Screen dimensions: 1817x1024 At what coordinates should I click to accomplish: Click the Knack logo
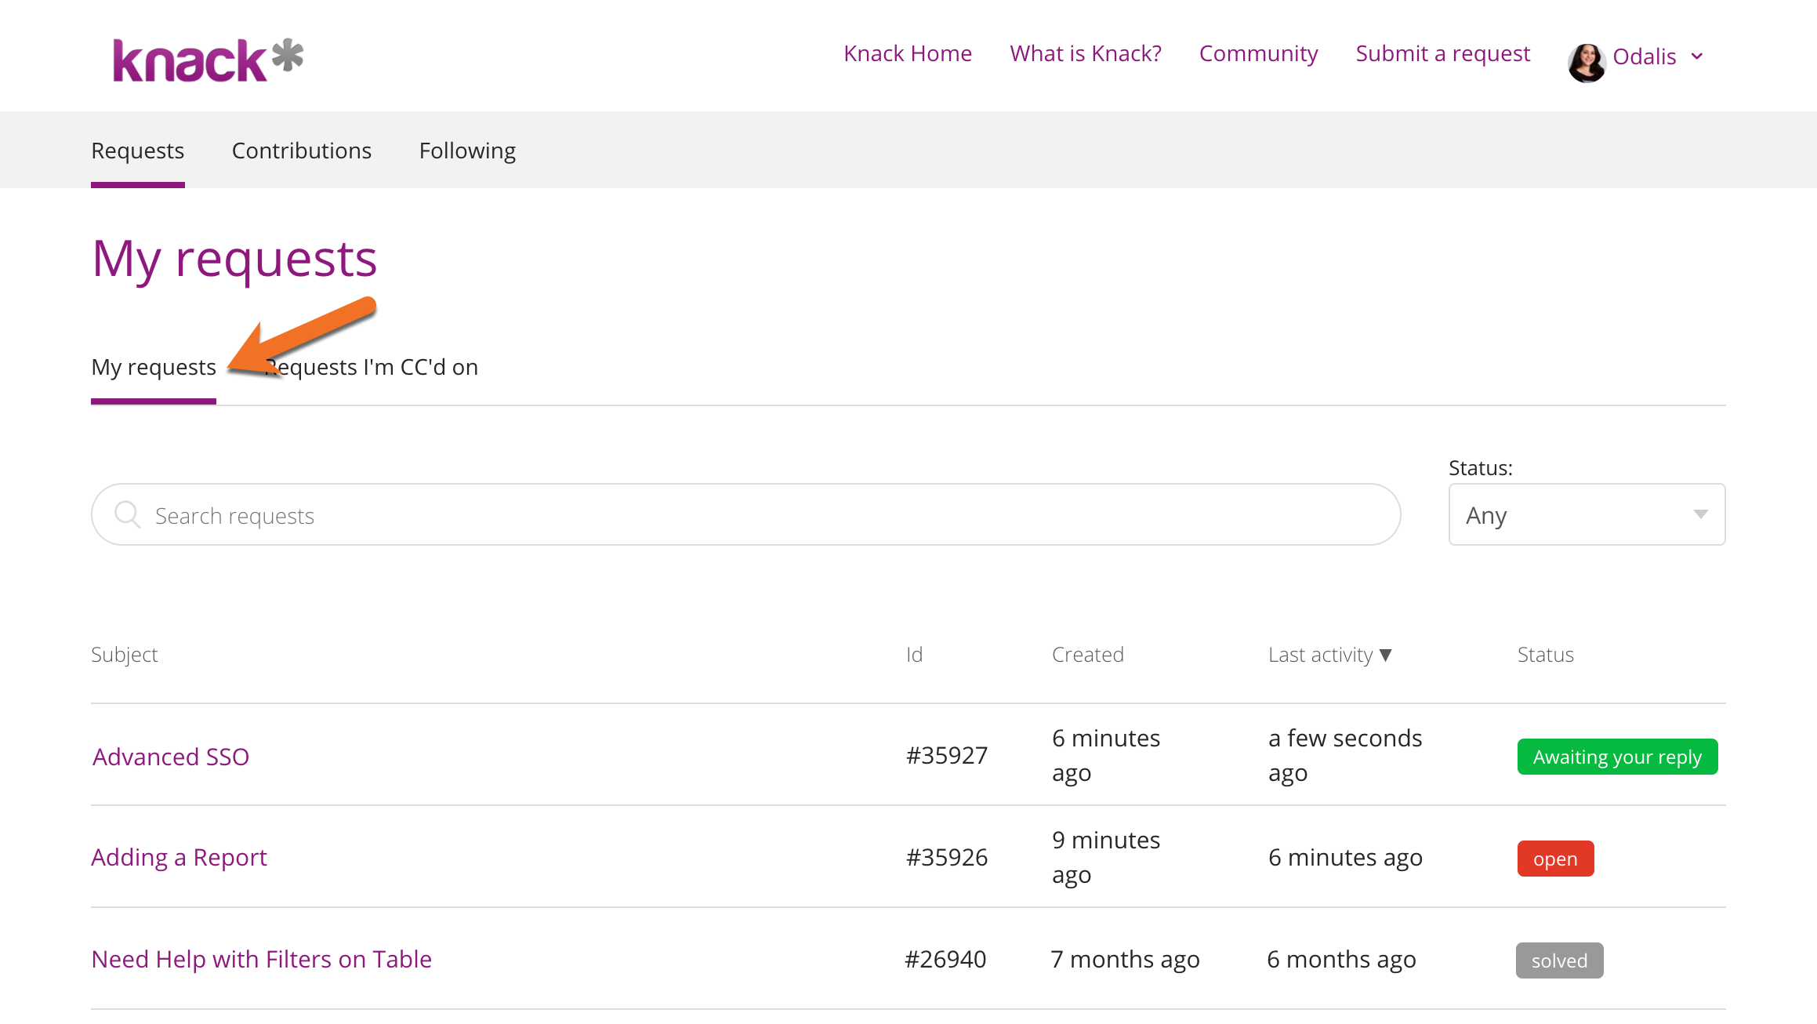(208, 60)
